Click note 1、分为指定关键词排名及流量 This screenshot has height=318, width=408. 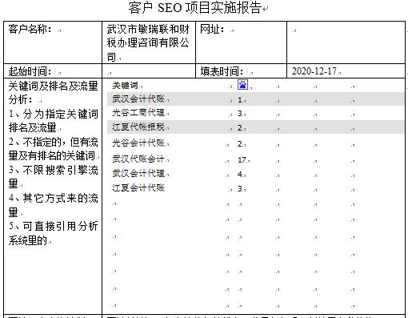pyautogui.click(x=53, y=121)
